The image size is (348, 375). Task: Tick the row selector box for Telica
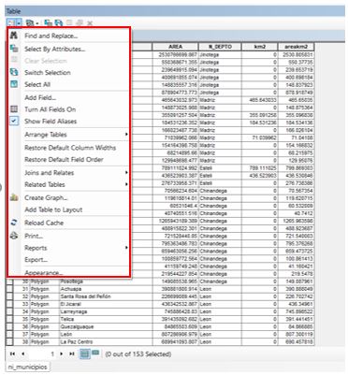click(9, 319)
